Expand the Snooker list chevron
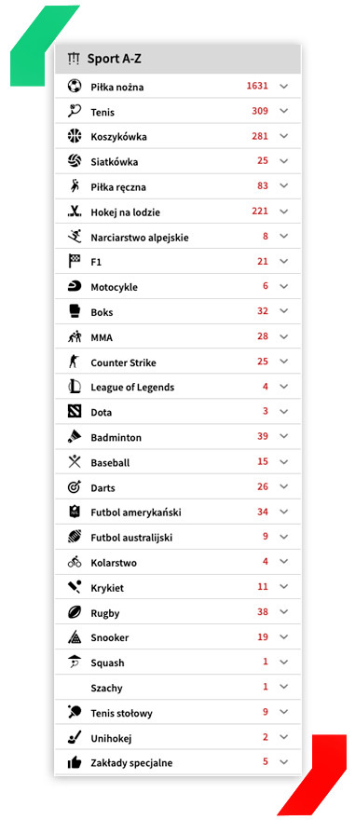The width and height of the screenshot is (355, 820). pyautogui.click(x=284, y=637)
